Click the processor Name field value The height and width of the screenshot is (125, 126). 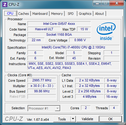[x=59, y=24]
